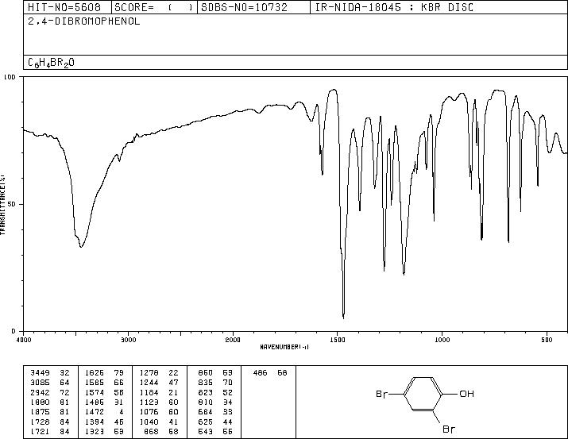
Task: Click the strongest absorption peak near 1472
Action: pos(343,316)
